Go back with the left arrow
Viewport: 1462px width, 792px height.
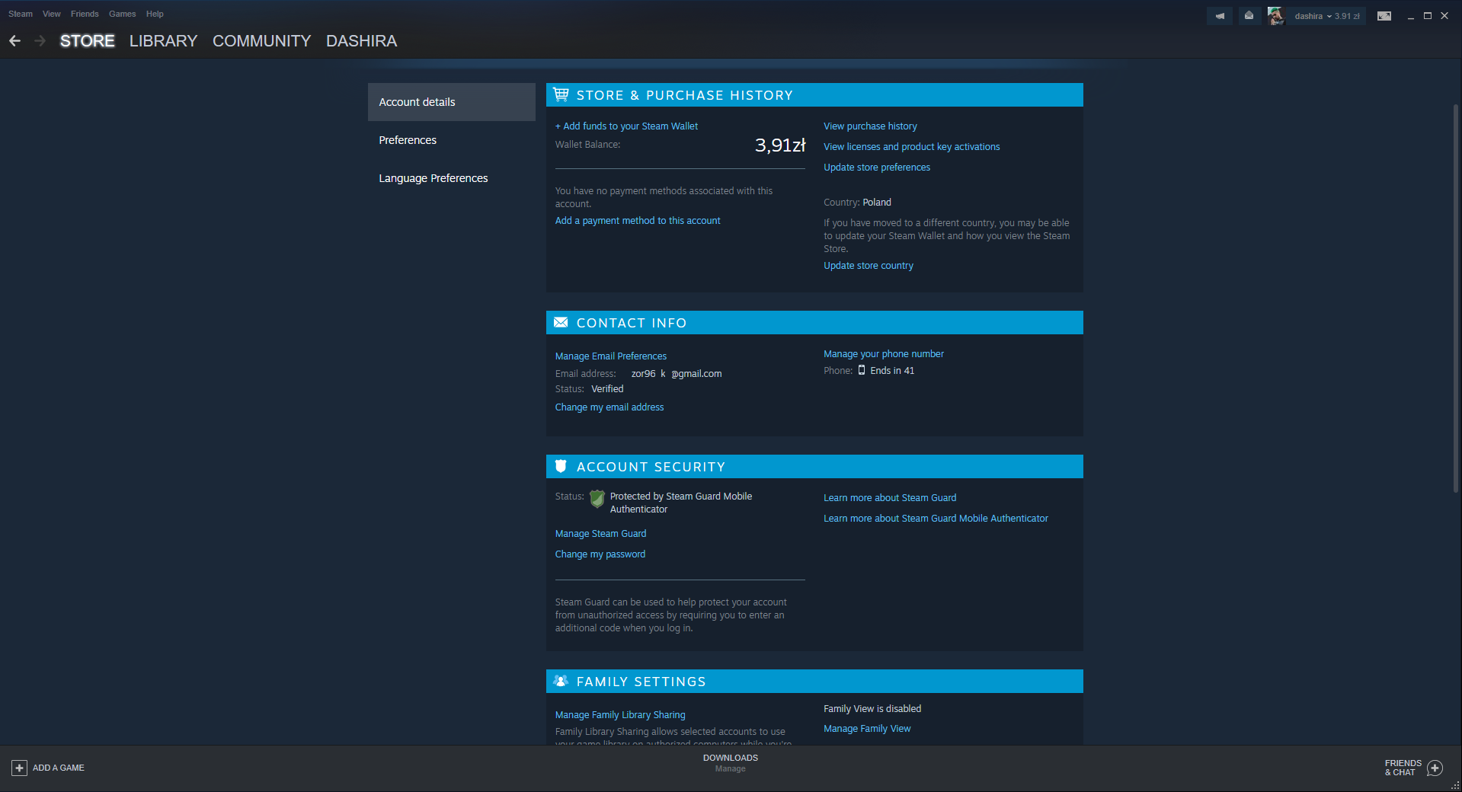pos(15,41)
